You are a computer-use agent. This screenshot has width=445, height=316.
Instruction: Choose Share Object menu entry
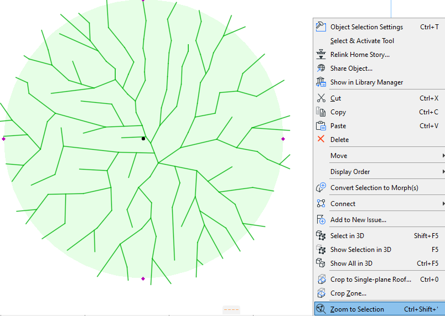tap(379, 69)
